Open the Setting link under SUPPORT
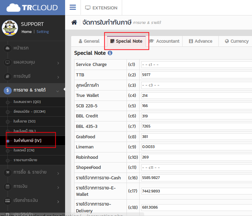 pyautogui.click(x=43, y=32)
